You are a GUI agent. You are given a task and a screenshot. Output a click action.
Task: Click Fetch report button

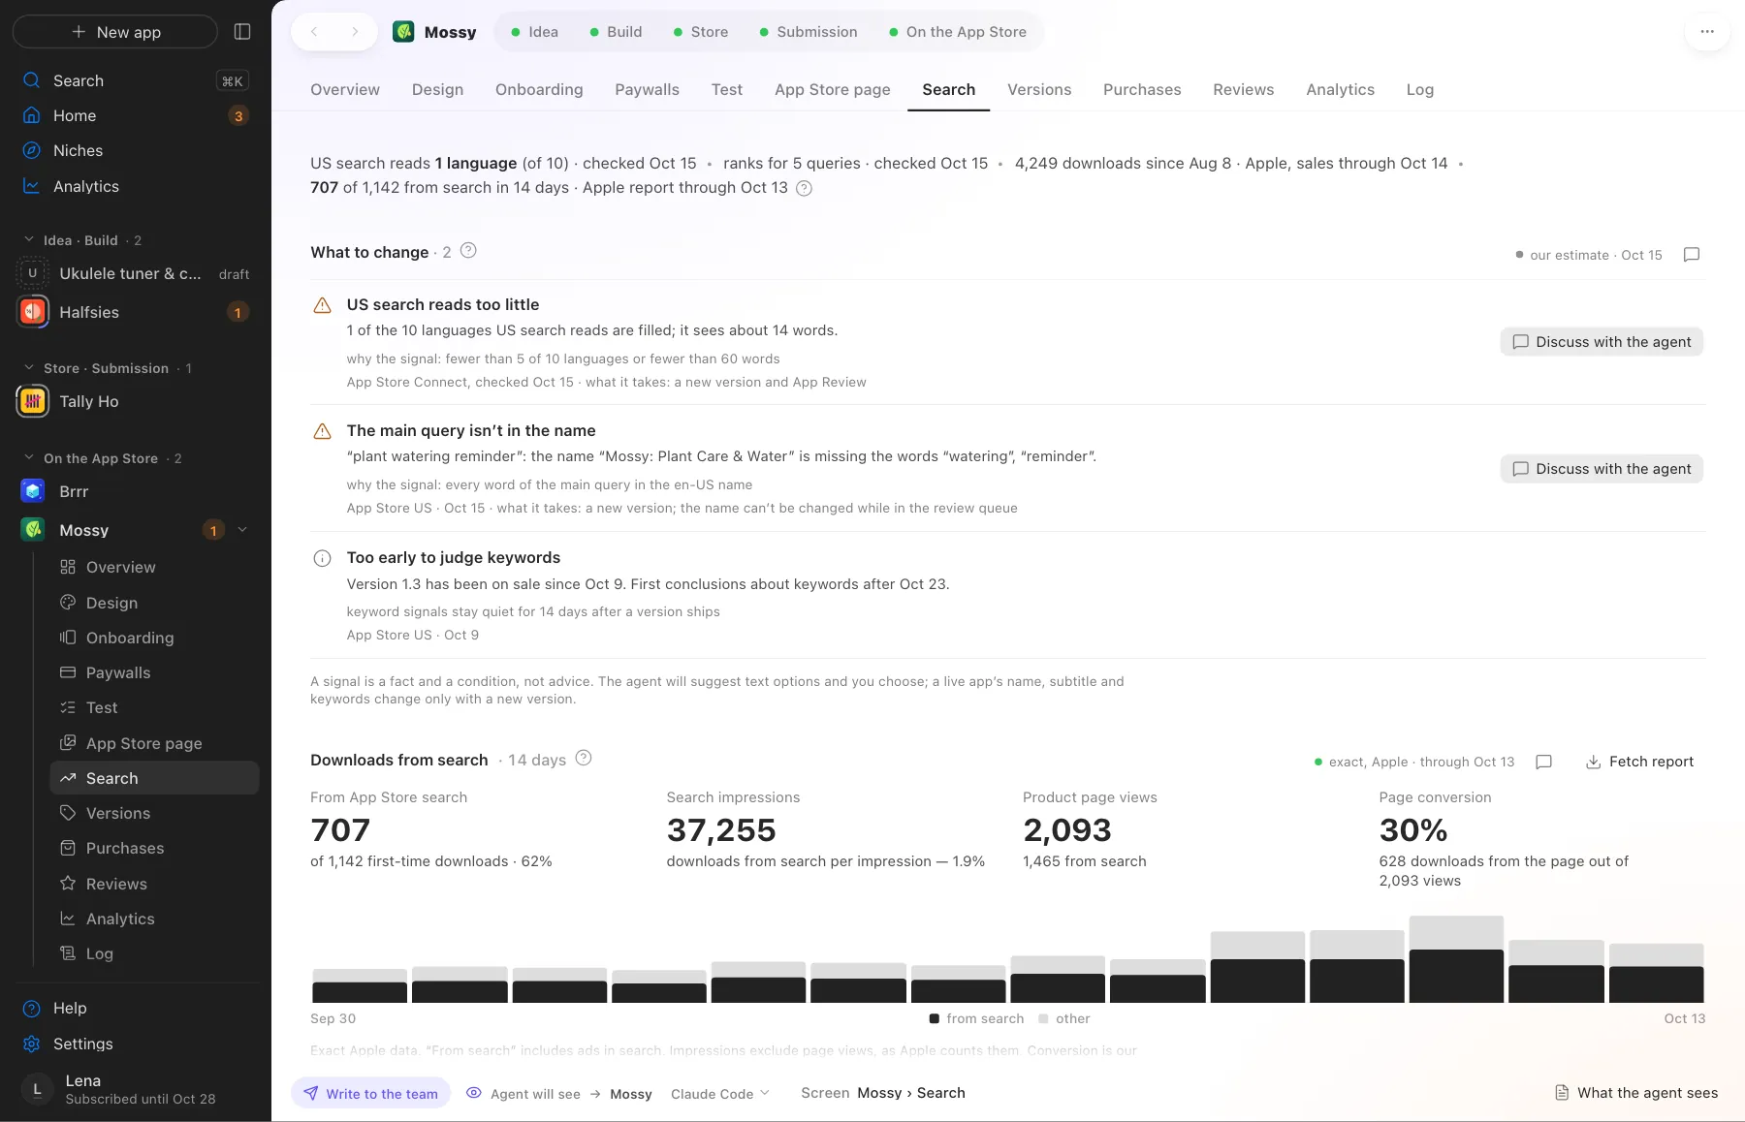tap(1639, 763)
